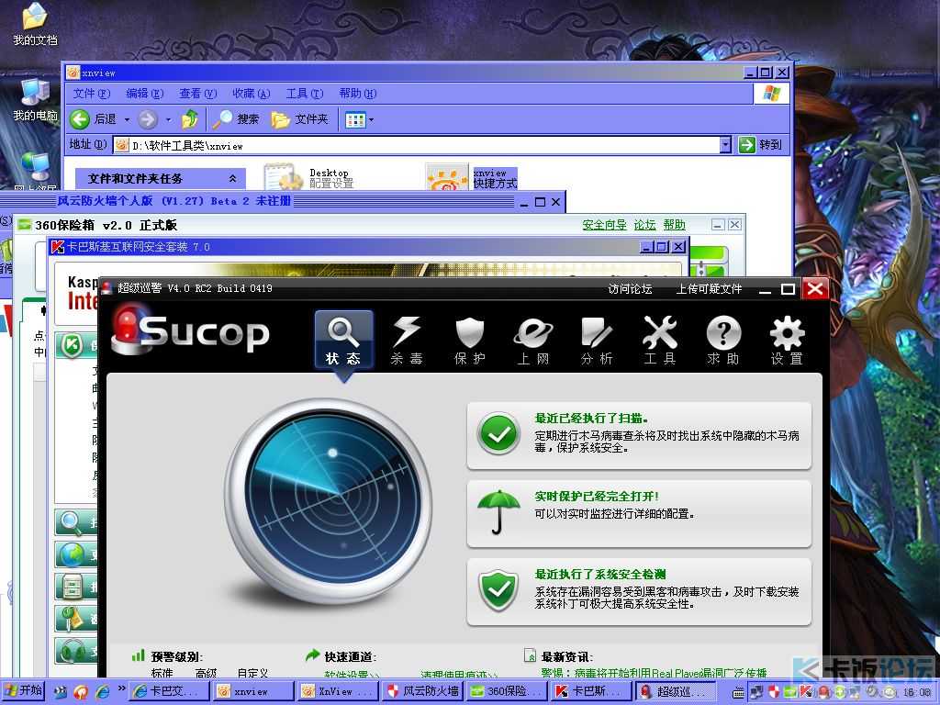Viewport: 940px width, 705px height.
Task: Expand the quick launch overflow chevron
Action: tap(122, 688)
